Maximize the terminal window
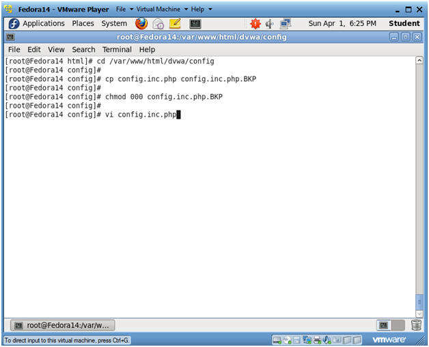 coord(406,37)
